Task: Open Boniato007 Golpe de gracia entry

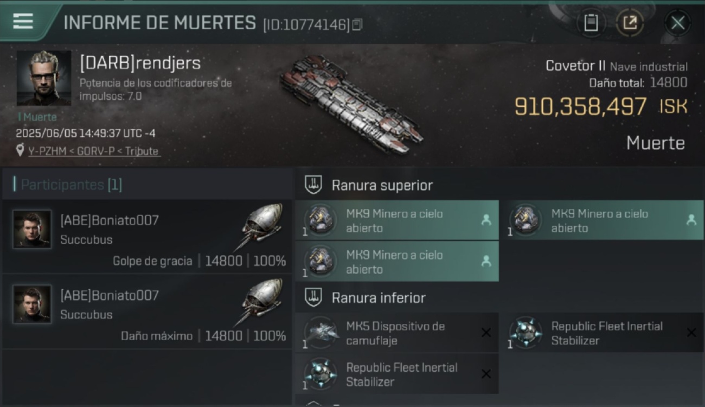Action: click(x=147, y=236)
